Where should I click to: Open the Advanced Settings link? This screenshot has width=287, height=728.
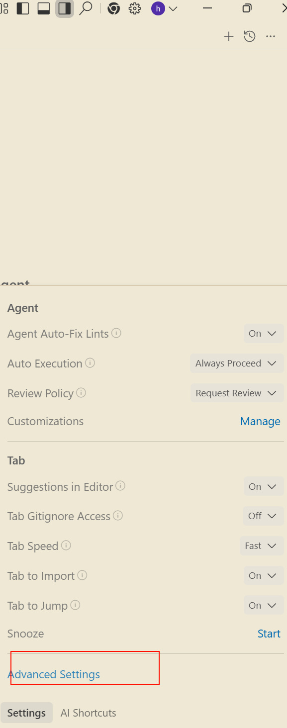coord(54,675)
